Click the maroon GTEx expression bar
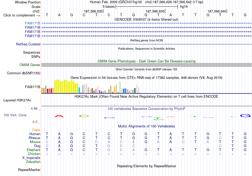Viewport: 252px width, 176px height. (47, 91)
